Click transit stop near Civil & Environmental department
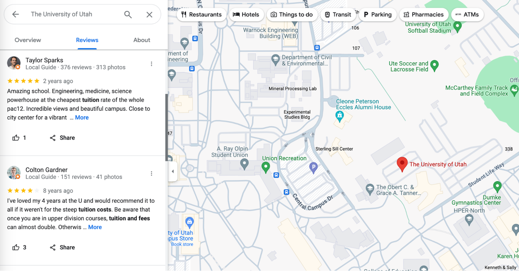This screenshot has width=519, height=271. (317, 48)
